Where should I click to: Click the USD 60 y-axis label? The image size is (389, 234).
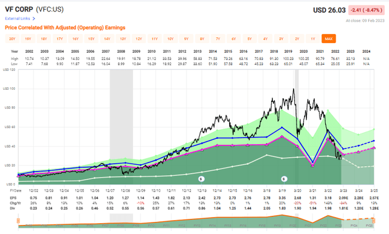point(10,127)
